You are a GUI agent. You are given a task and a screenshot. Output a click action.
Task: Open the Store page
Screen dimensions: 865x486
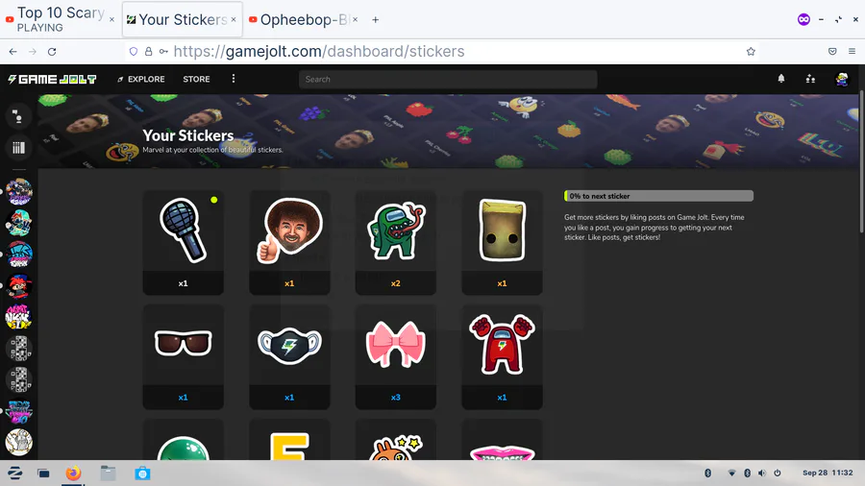coord(196,80)
